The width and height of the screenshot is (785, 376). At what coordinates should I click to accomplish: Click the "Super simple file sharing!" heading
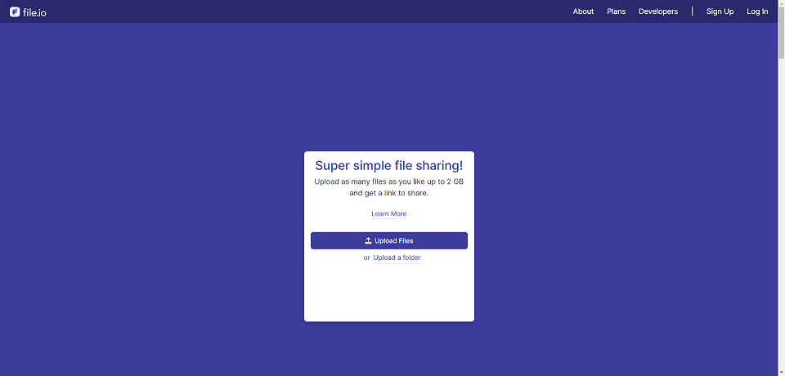point(389,166)
